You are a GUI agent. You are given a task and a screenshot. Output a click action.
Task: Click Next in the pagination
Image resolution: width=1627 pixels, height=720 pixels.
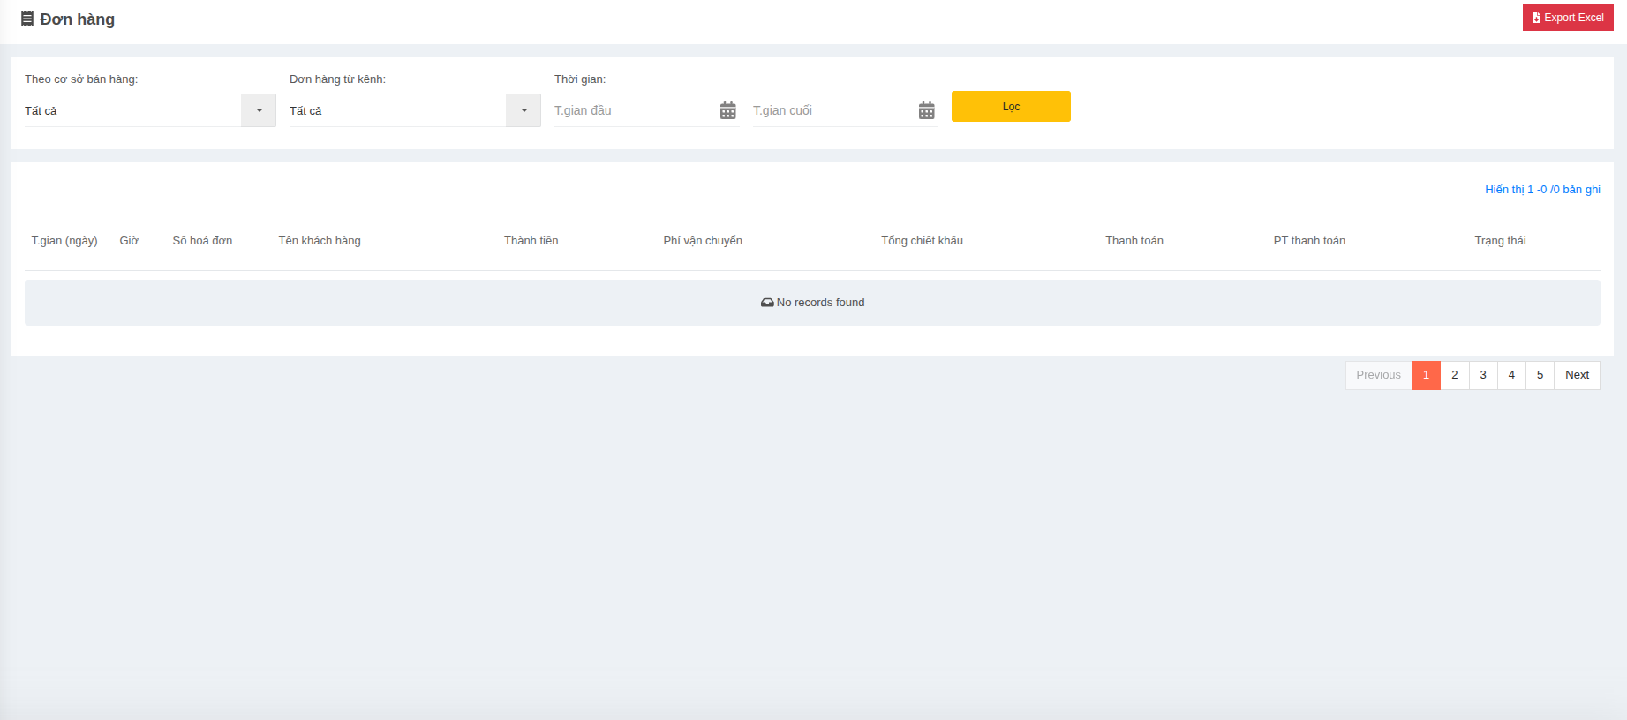tap(1577, 375)
